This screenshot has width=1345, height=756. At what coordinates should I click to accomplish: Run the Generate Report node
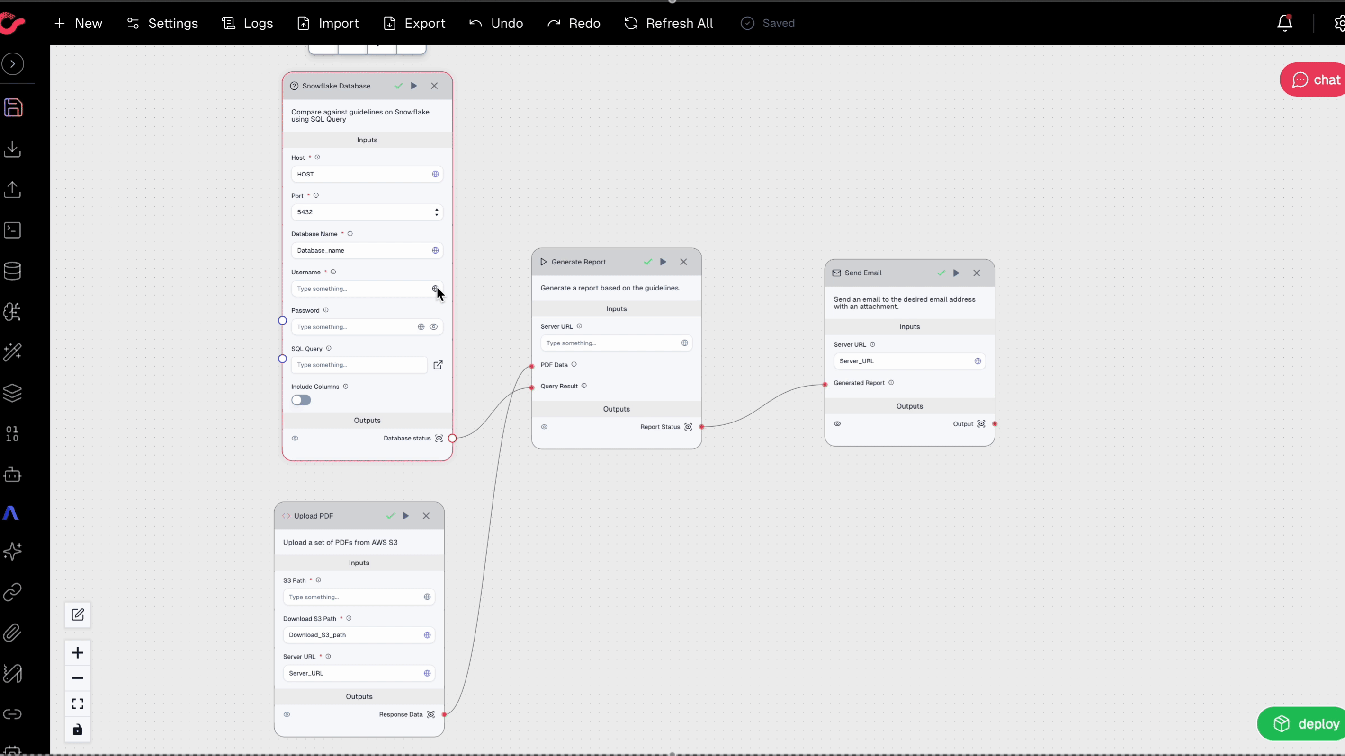(663, 262)
